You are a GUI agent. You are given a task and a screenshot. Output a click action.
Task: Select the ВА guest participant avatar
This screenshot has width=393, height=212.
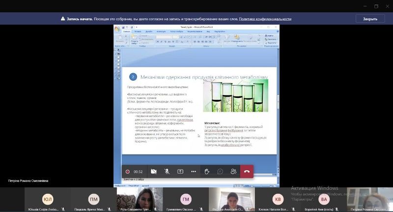[324, 199]
